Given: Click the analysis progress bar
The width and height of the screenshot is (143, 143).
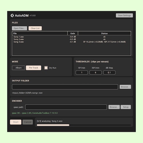Looking at the screenshot, I should point(84,125).
